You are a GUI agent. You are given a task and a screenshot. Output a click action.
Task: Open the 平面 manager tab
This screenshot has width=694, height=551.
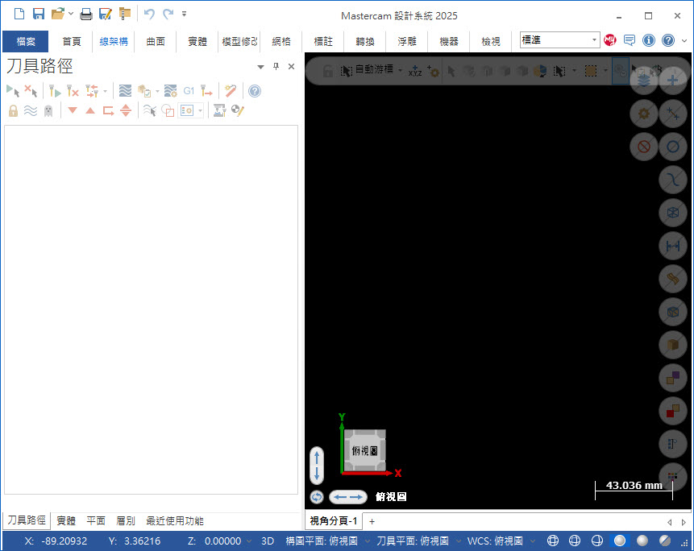point(96,521)
